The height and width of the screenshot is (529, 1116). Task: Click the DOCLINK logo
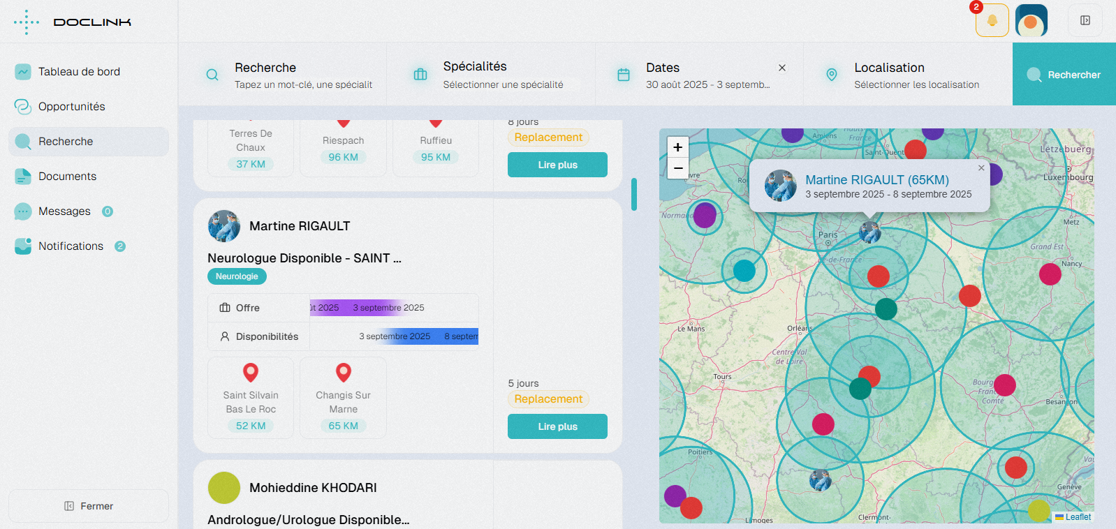coord(72,22)
